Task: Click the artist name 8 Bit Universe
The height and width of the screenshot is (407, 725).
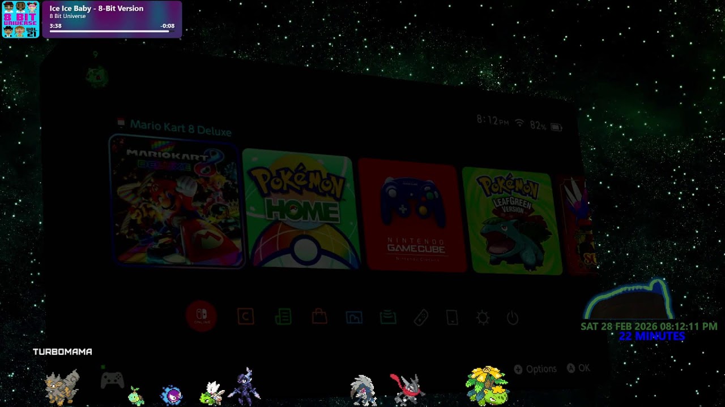Action: (x=67, y=16)
